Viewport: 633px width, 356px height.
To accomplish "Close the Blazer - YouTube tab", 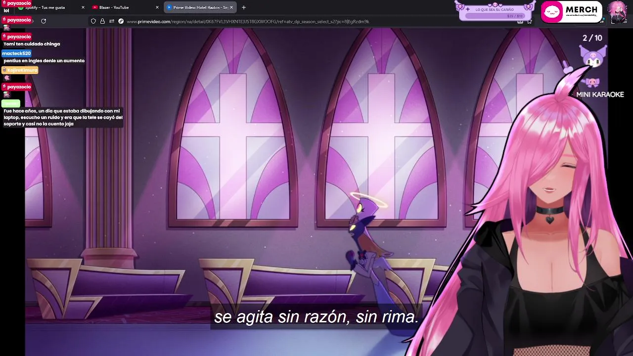I will [x=157, y=7].
